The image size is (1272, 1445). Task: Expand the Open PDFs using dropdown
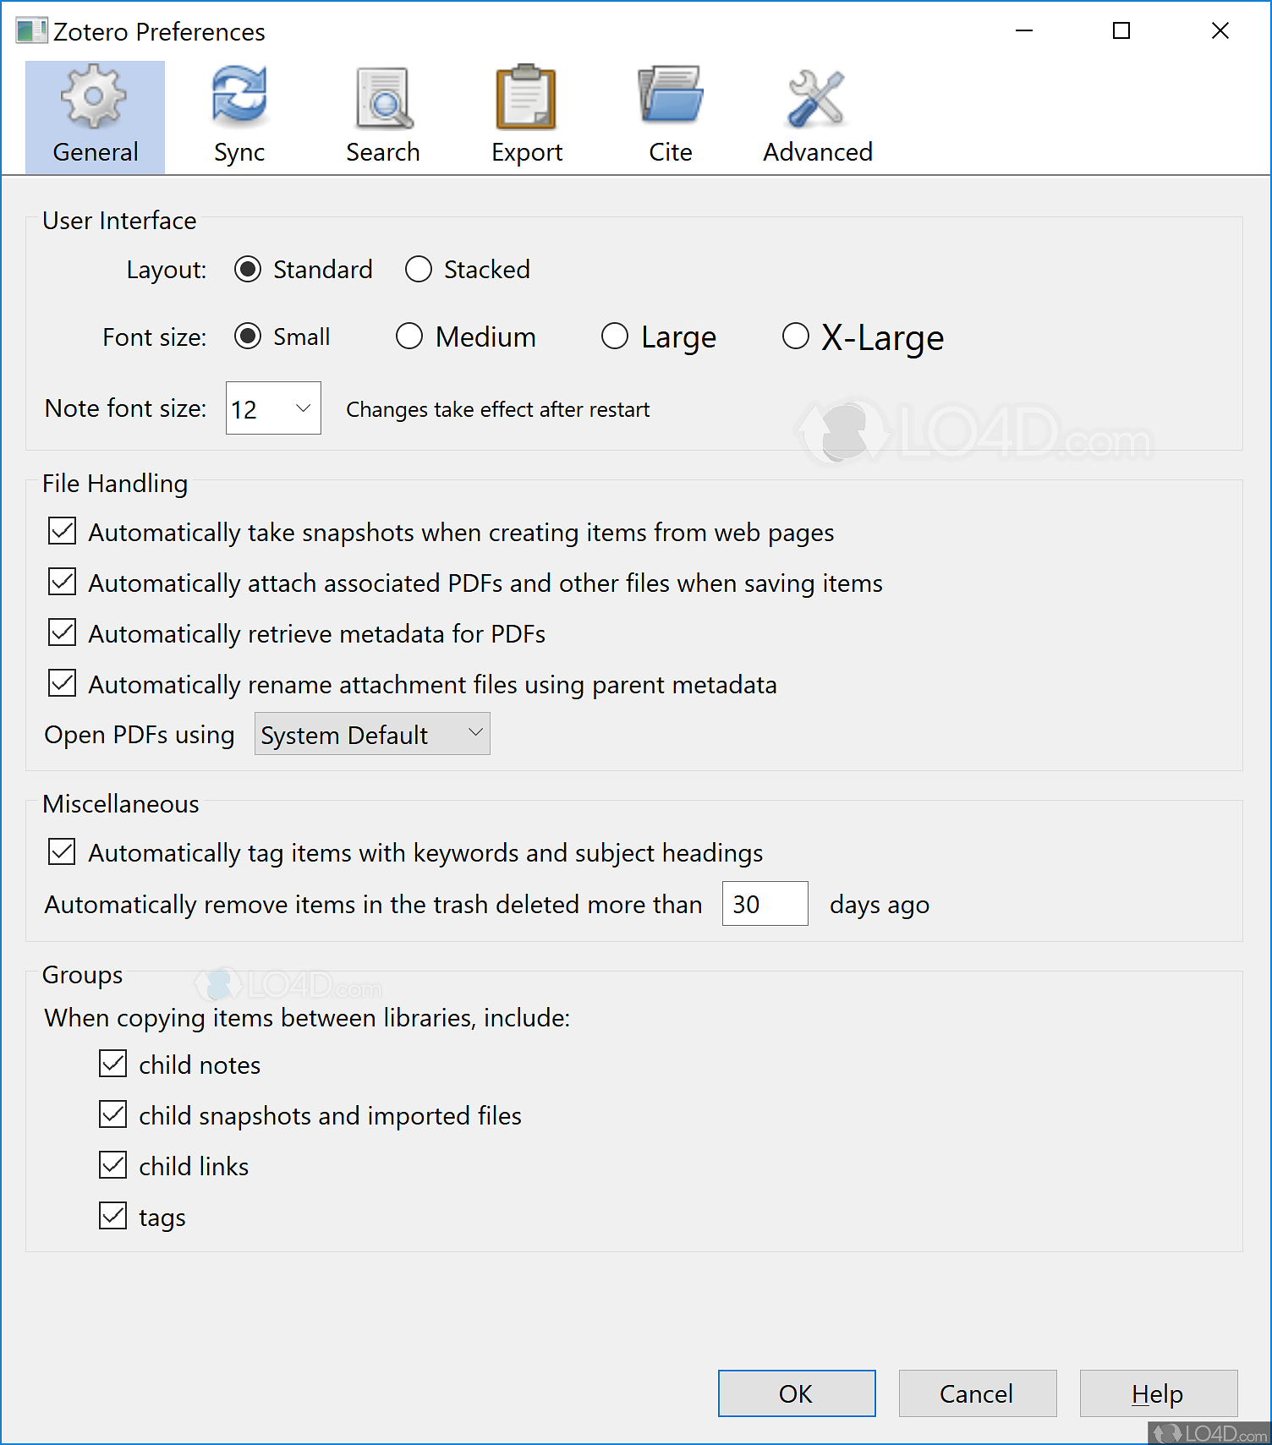[x=372, y=734]
